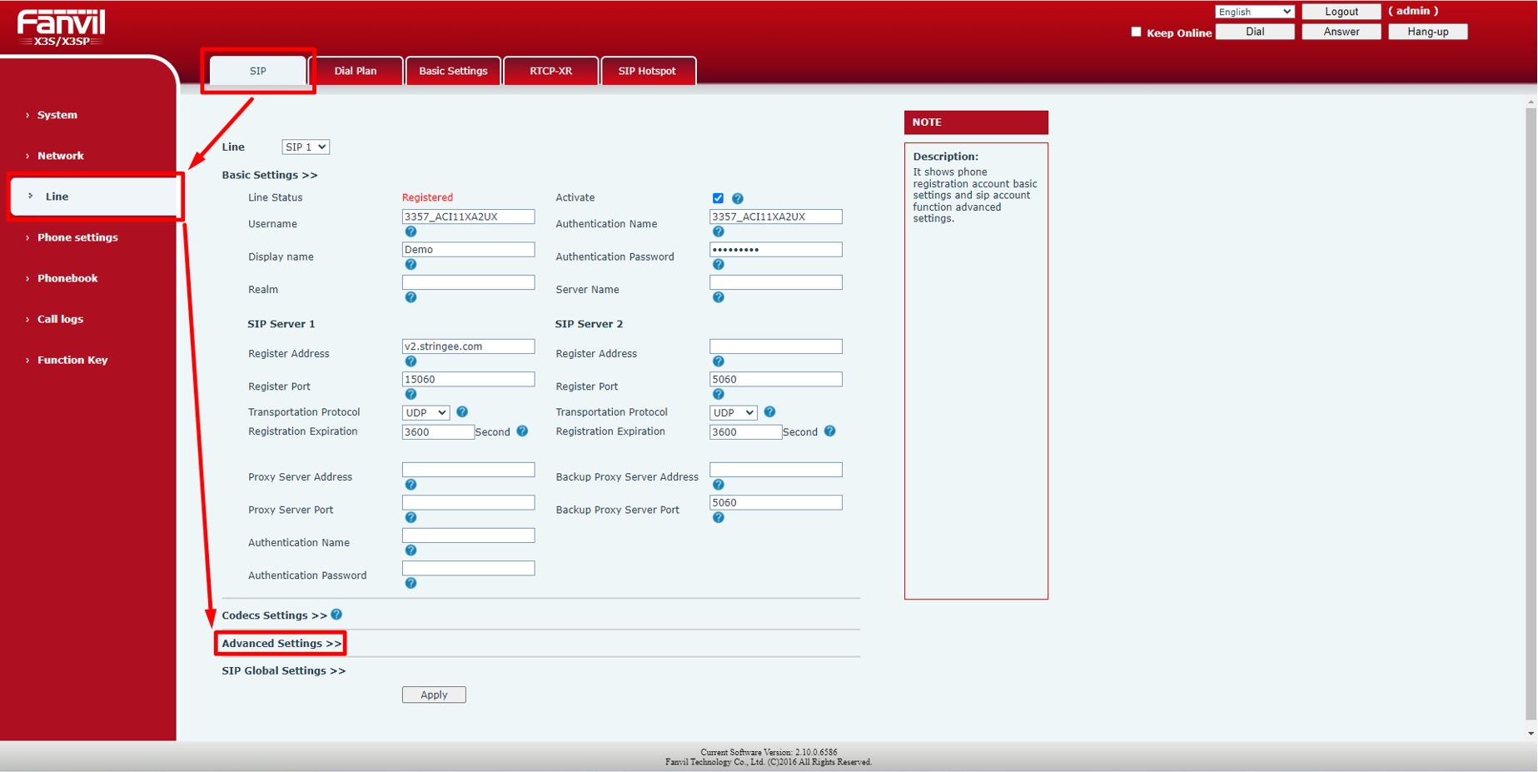Click the Apply button
Screen dimensions: 1538x772
[434, 695]
